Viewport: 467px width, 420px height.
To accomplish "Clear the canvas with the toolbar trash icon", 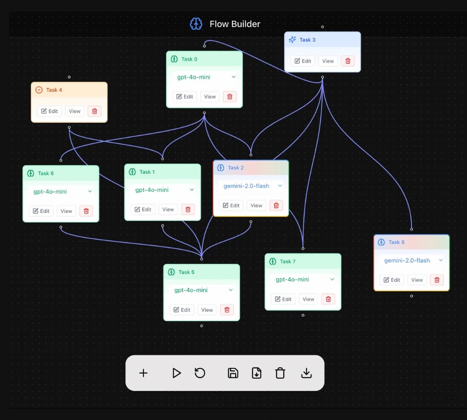I will [280, 373].
